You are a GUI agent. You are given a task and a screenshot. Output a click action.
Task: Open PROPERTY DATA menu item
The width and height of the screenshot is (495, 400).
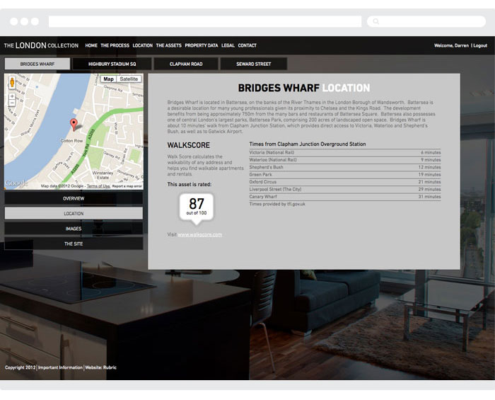[x=202, y=45]
